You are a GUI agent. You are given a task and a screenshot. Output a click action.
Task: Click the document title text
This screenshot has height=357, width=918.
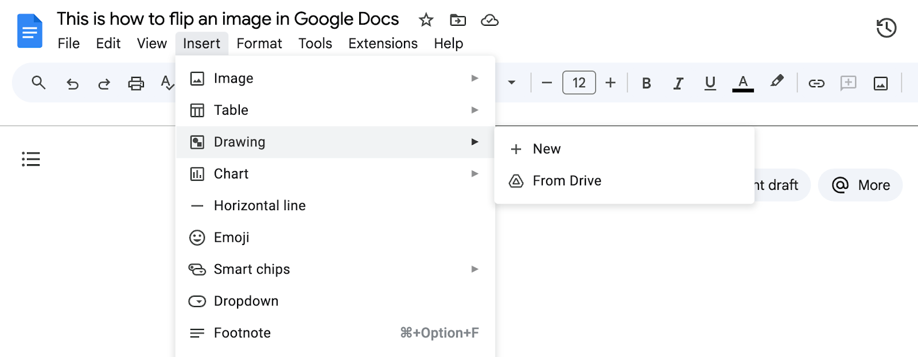(228, 19)
